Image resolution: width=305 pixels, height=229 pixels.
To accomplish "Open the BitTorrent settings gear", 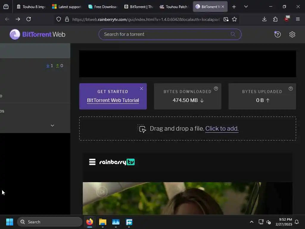I will coord(292,35).
